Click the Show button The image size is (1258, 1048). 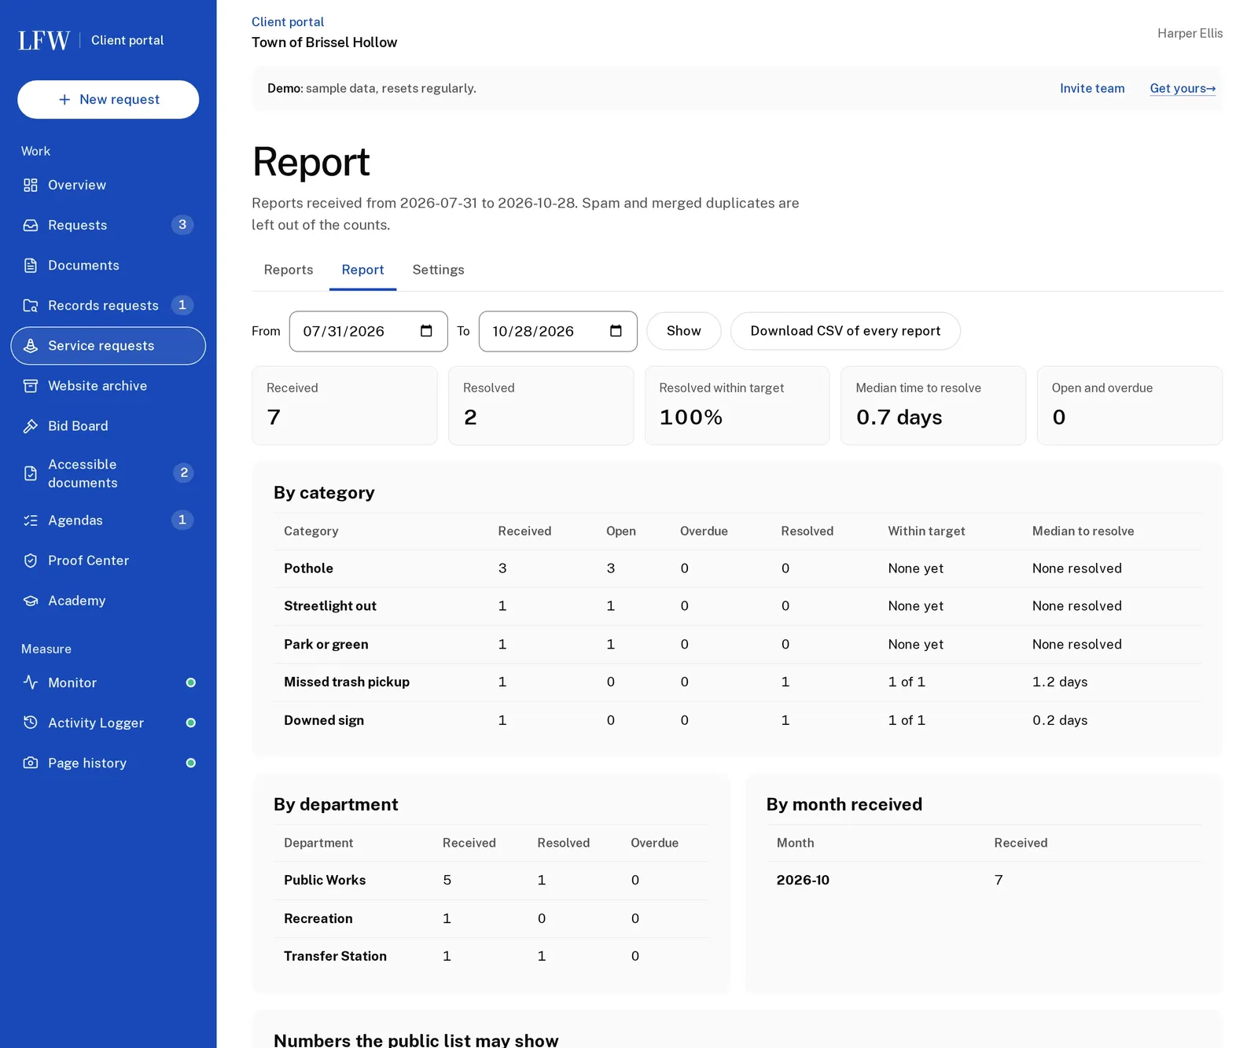[684, 331]
